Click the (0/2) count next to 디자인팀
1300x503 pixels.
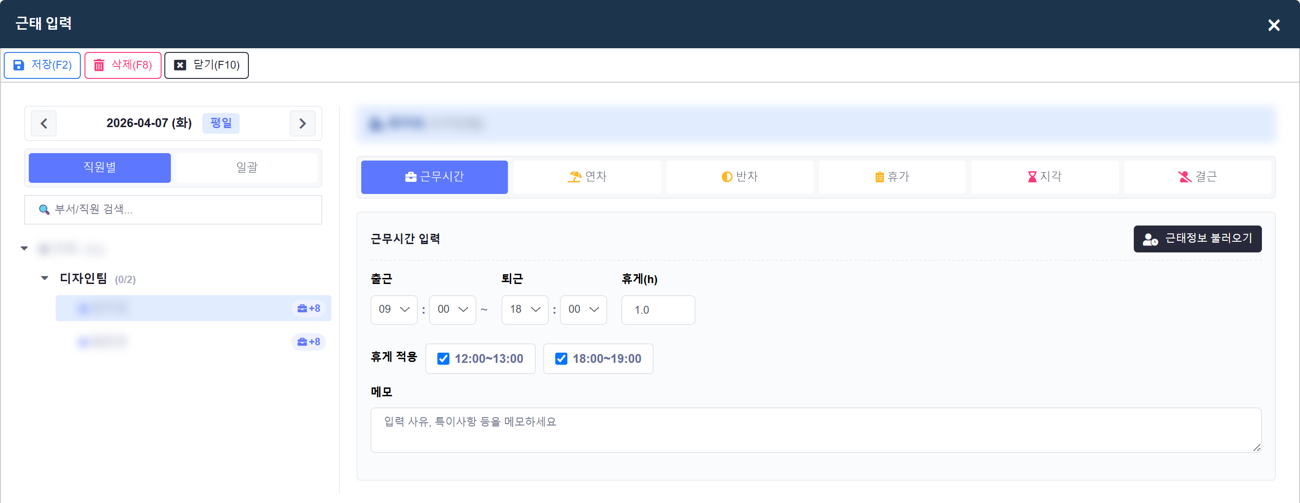[125, 279]
